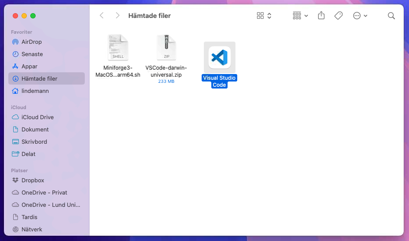
Task: Open Dokument in the sidebar
Action: [47, 129]
